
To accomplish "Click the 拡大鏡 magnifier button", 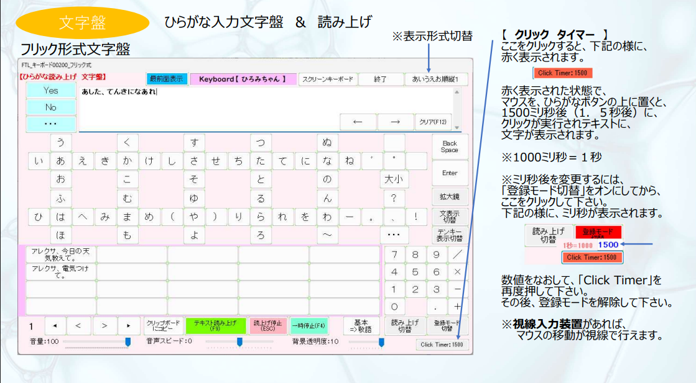I will click(x=450, y=197).
